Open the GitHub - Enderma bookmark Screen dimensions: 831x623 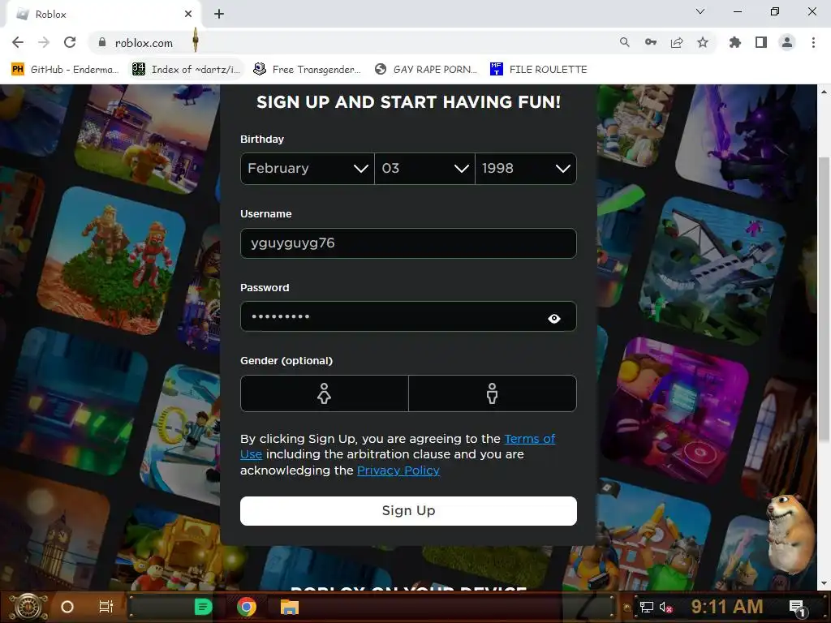pyautogui.click(x=65, y=70)
